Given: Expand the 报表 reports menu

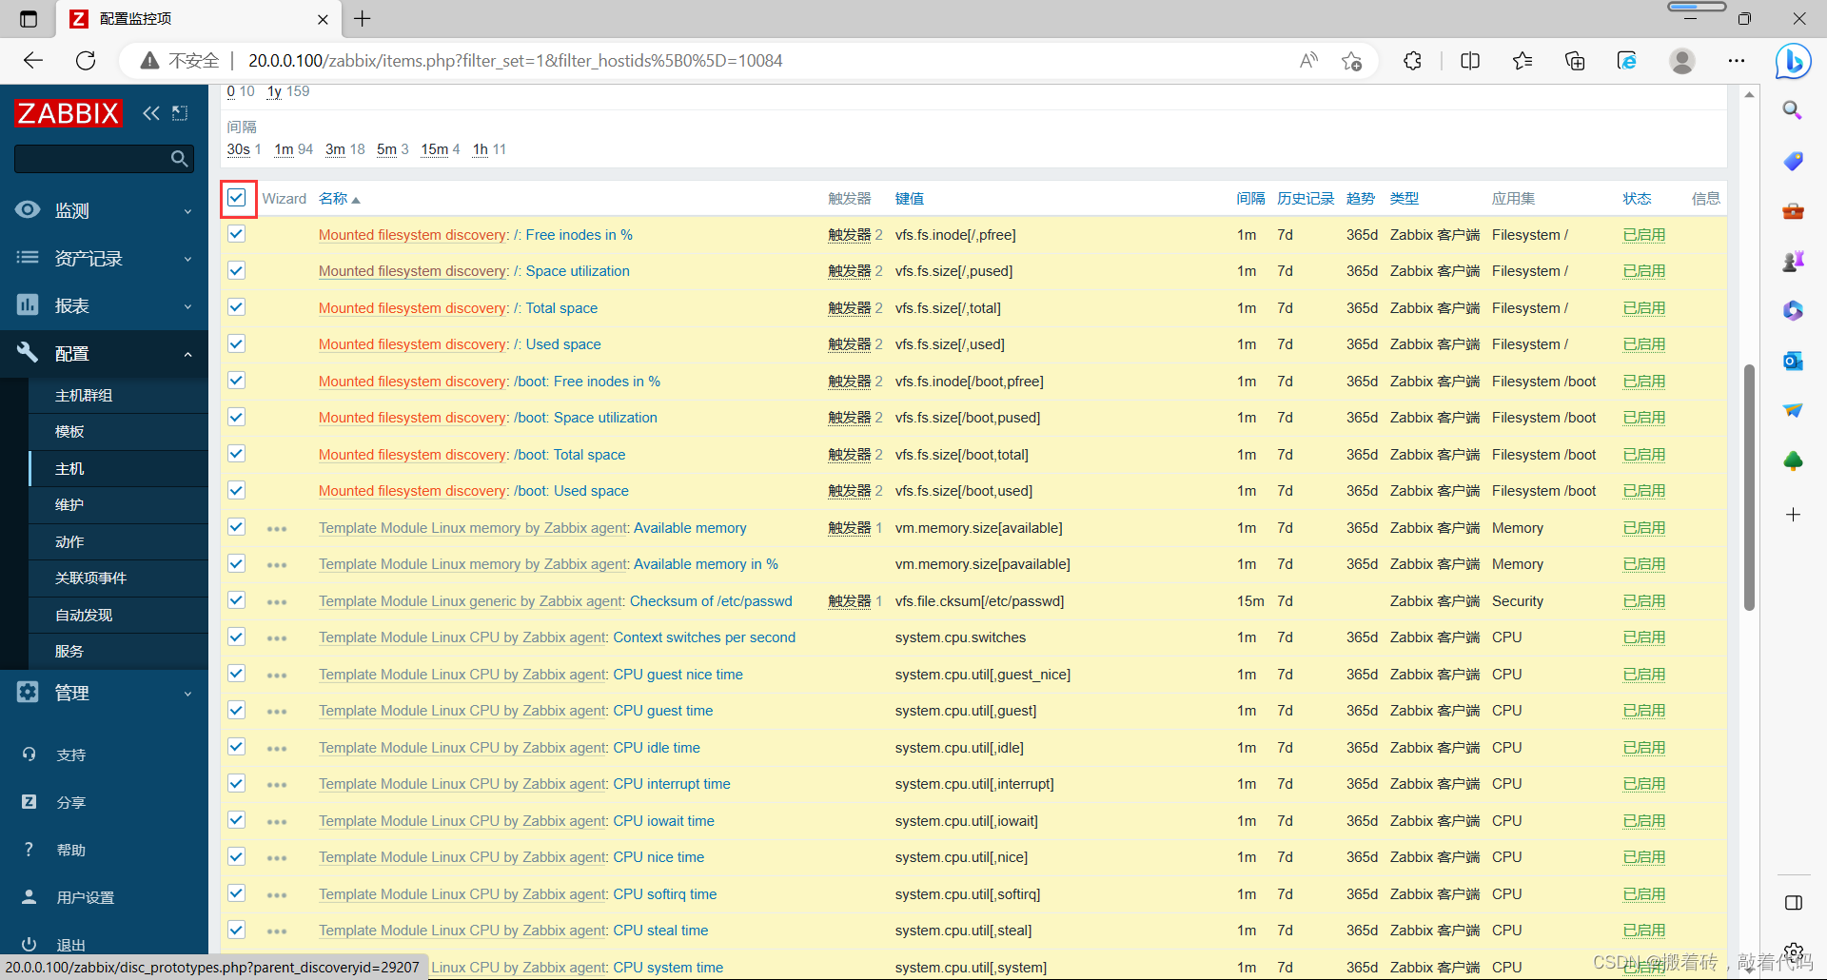Looking at the screenshot, I should tap(104, 305).
